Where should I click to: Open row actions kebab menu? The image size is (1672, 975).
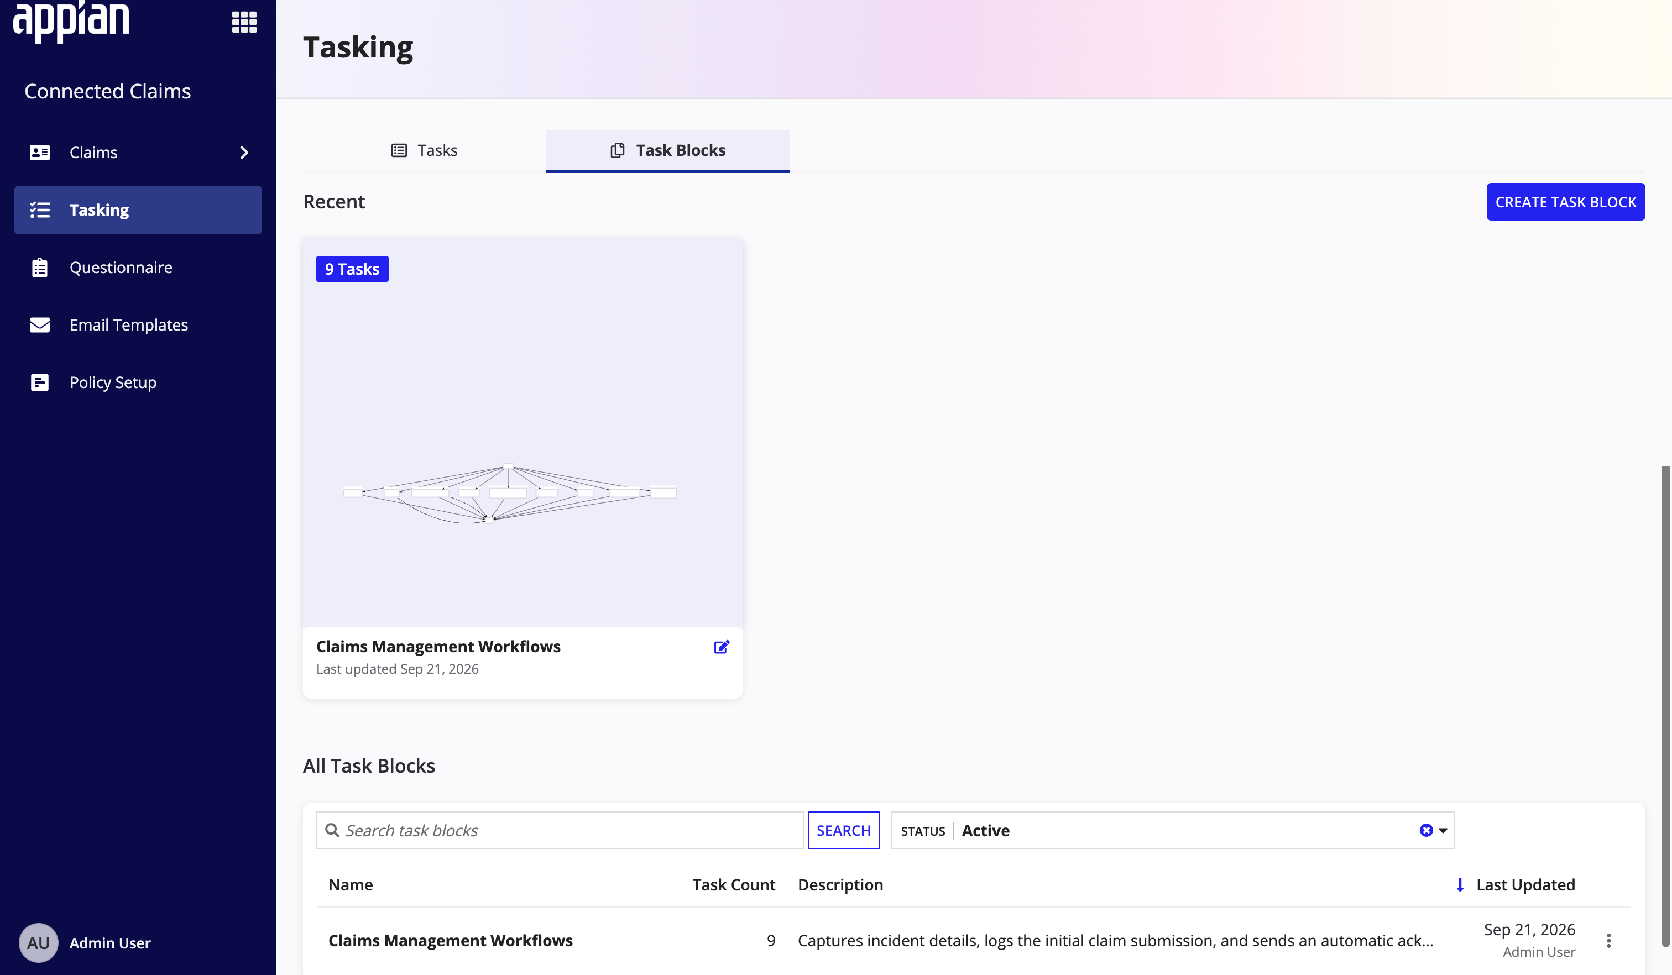1609,941
